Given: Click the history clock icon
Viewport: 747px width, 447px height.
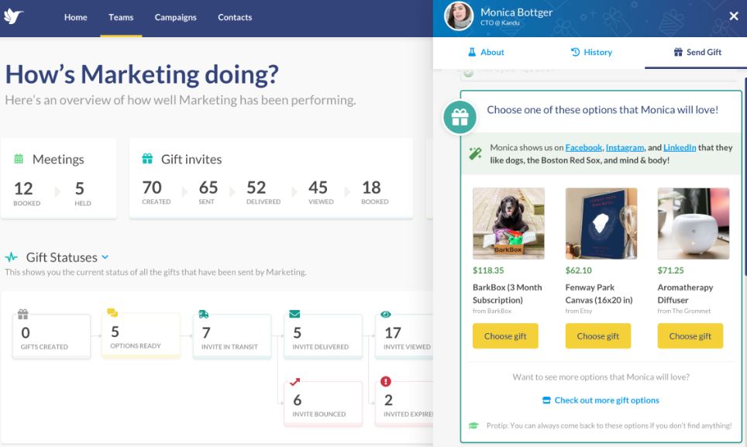Looking at the screenshot, I should point(575,52).
